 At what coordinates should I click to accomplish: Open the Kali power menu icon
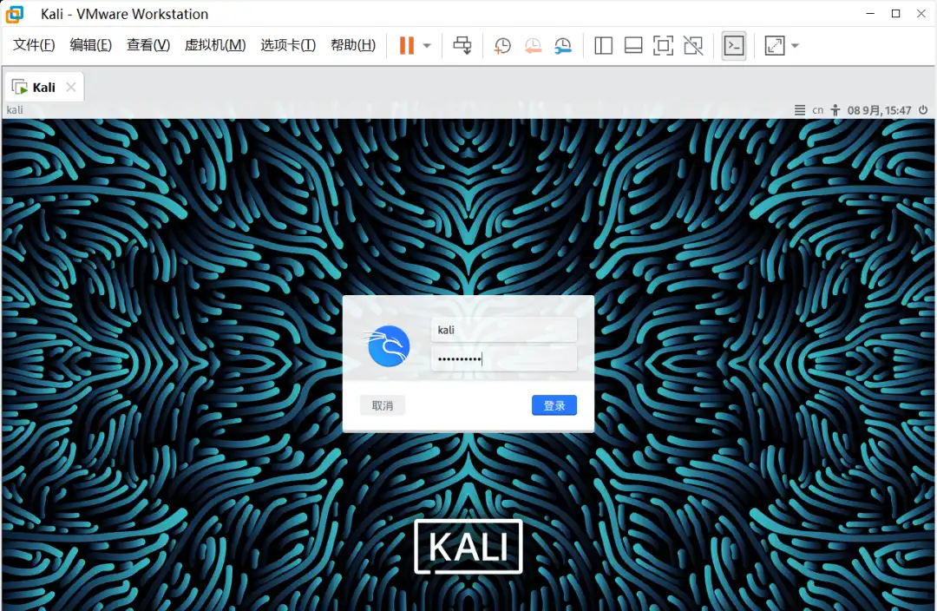point(925,110)
